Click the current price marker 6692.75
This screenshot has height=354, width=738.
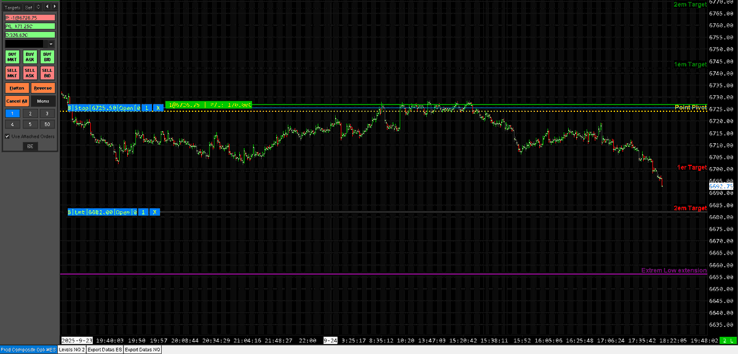(721, 186)
